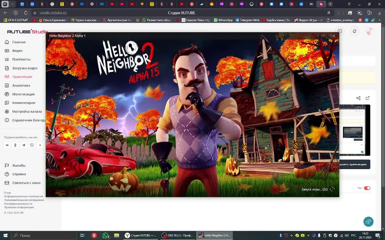Minimize the Hello Neighbor 2 launcher window
385x240 pixels.
[323, 36]
